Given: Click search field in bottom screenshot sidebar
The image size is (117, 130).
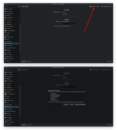Looking at the screenshot, I should click(x=11, y=70).
